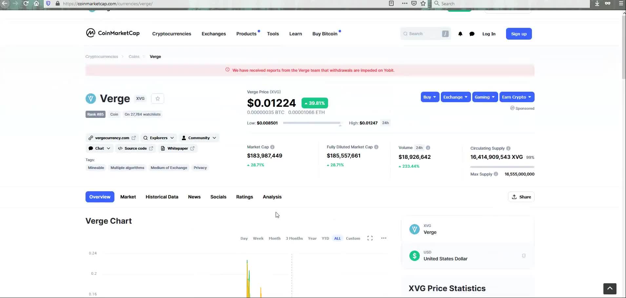Screen dimensions: 626x298
Task: Switch to the News tab
Action: [x=194, y=197]
